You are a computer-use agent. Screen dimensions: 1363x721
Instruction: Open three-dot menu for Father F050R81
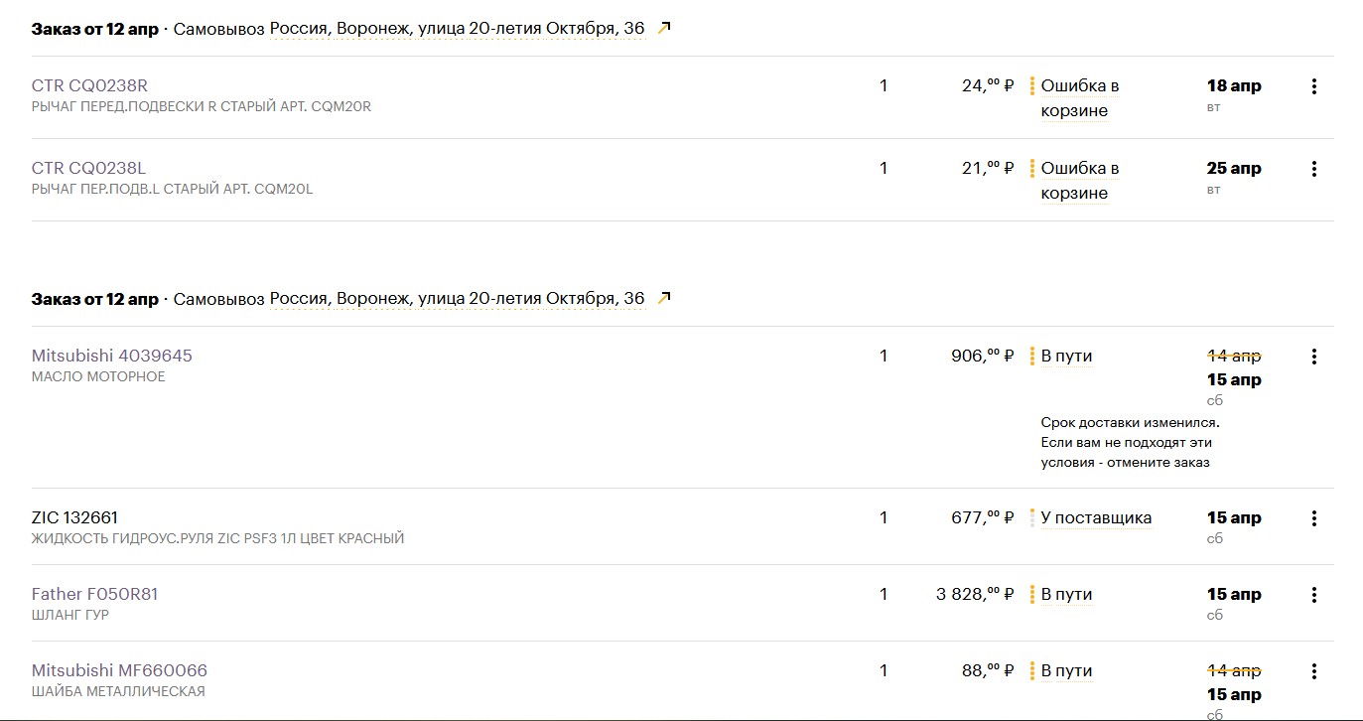pyautogui.click(x=1313, y=595)
